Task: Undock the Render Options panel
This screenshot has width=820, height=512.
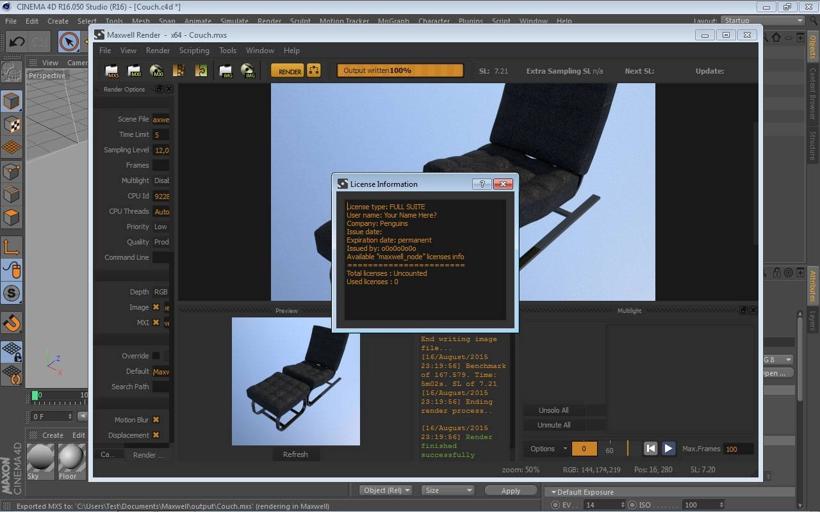Action: 160,89
